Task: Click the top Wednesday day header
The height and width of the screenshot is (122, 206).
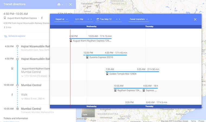Action: (91, 27)
